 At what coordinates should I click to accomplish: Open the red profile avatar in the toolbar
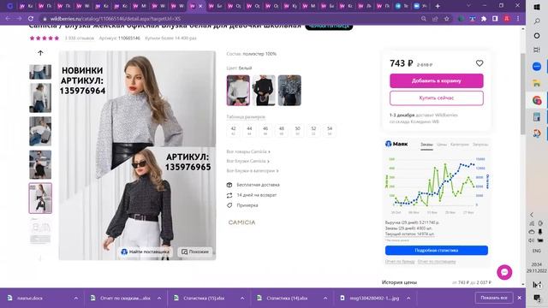click(x=507, y=19)
